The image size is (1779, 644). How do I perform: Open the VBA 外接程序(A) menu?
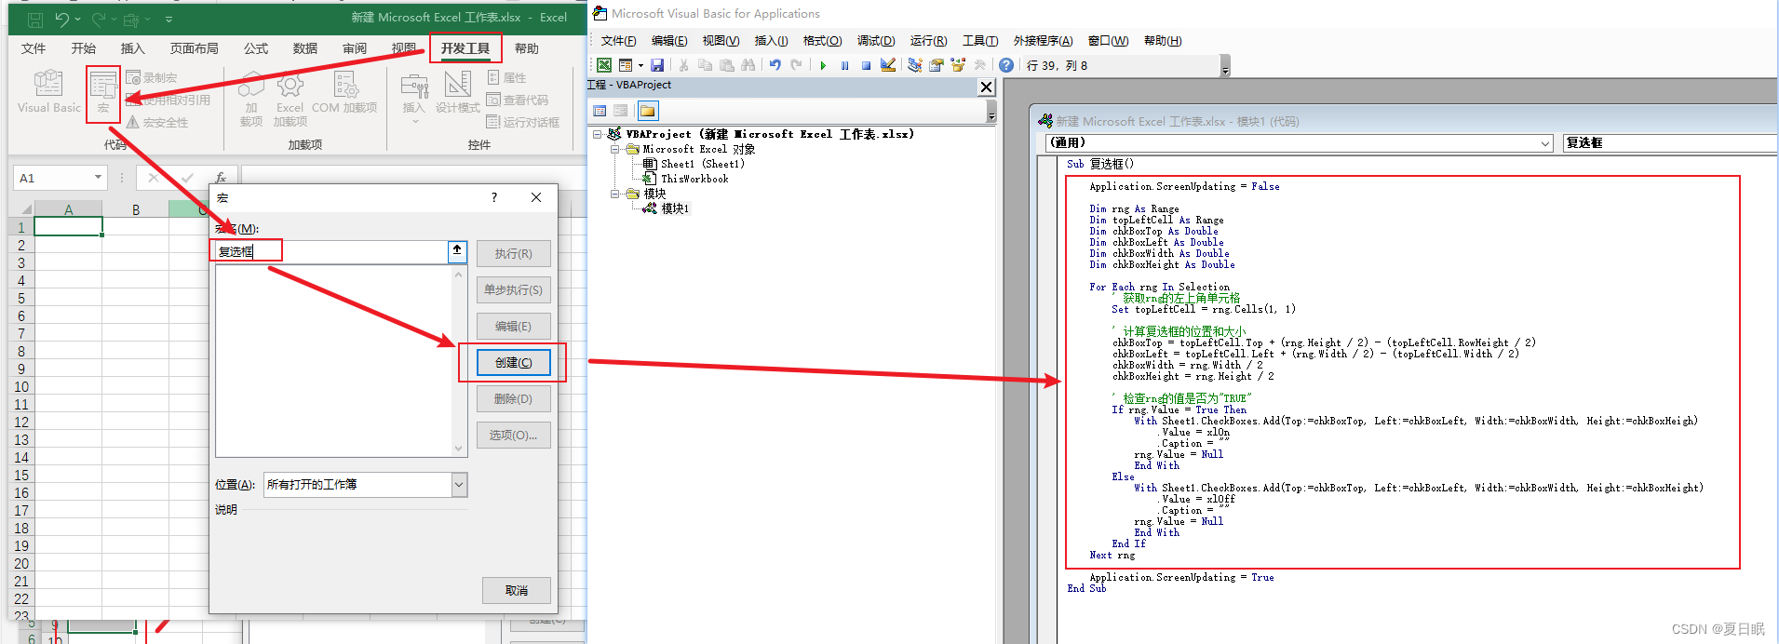point(1043,41)
